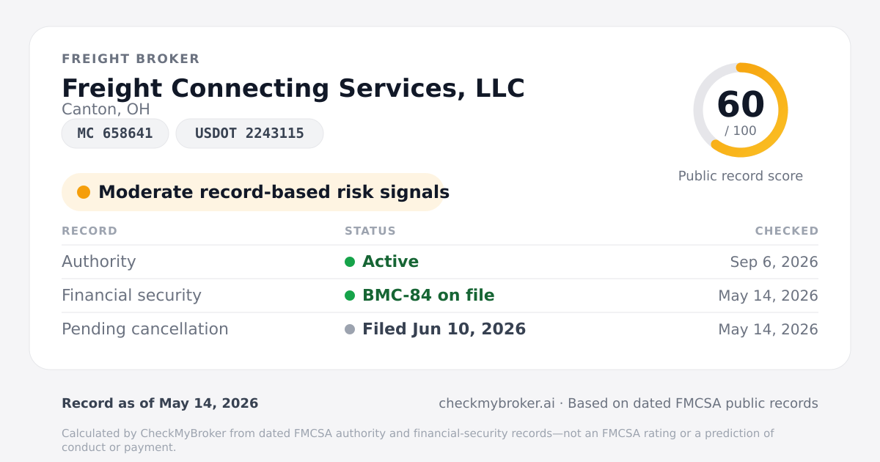Open the checkmybroker.ai site link
The width and height of the screenshot is (880, 462).
(496, 403)
